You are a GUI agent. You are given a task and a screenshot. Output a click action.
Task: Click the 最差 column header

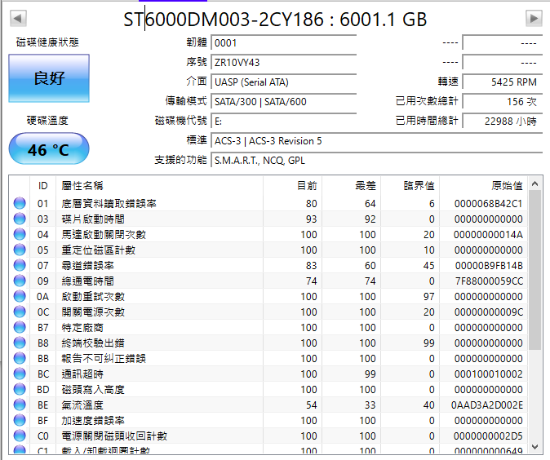pyautogui.click(x=352, y=185)
